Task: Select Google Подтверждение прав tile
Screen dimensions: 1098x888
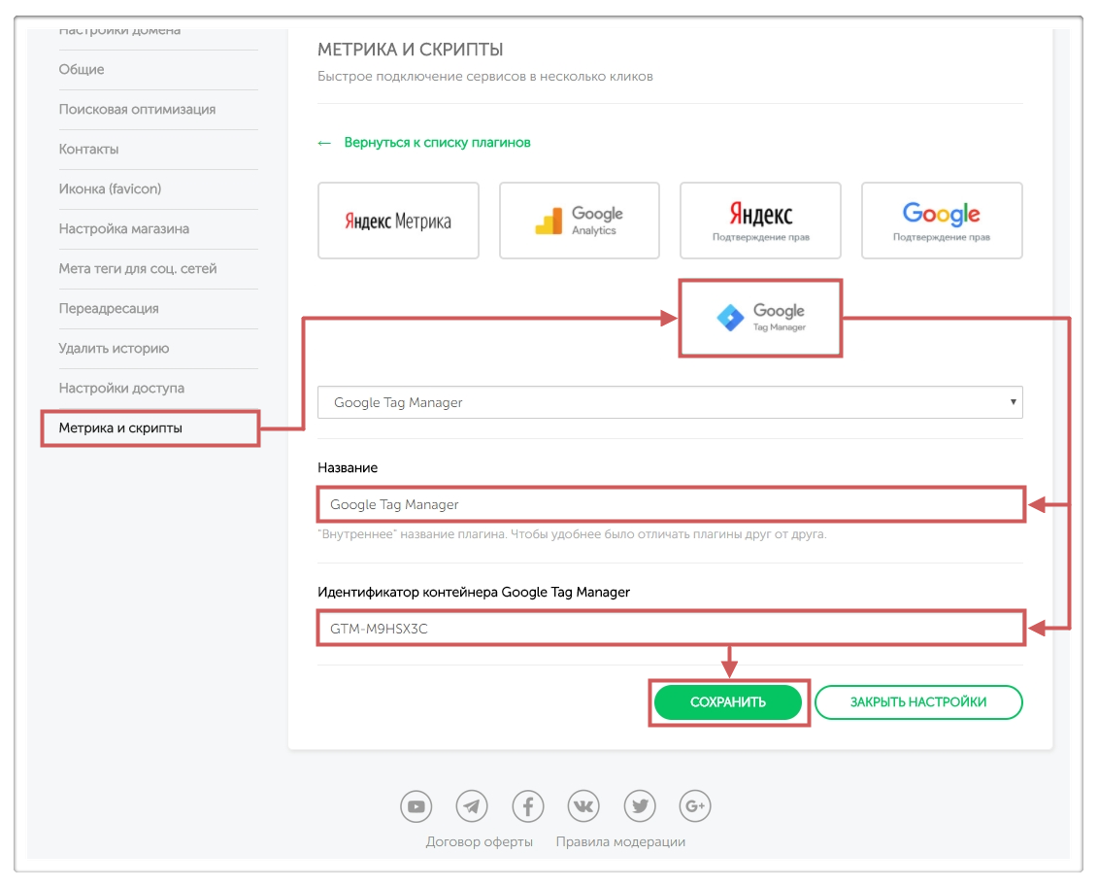Action: click(942, 221)
